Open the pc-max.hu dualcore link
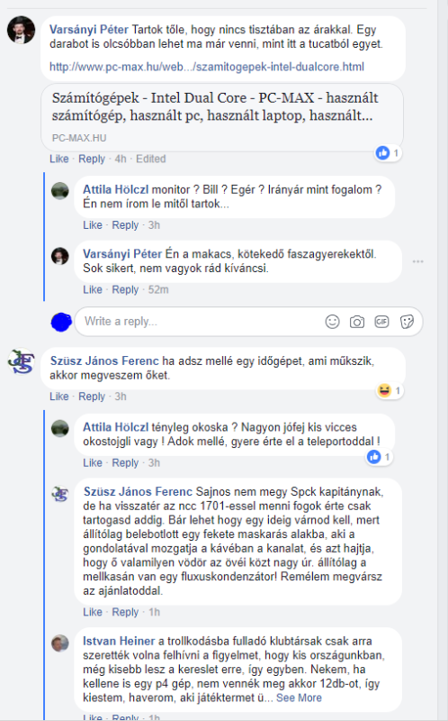The height and width of the screenshot is (721, 448). pos(207,67)
